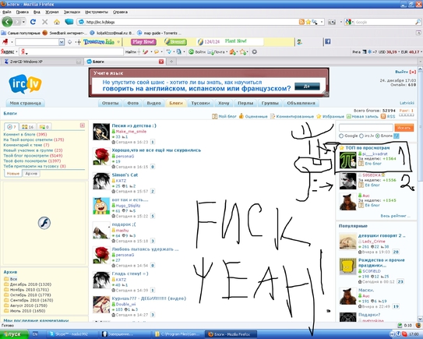
Task: Click the Flash plugin icon in the sidebar
Action: (44, 223)
